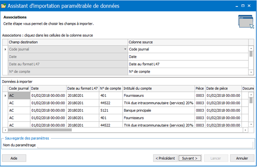Screen dimensions: 257x167
Task: Select the Code journal source column cell
Action: 188,49
